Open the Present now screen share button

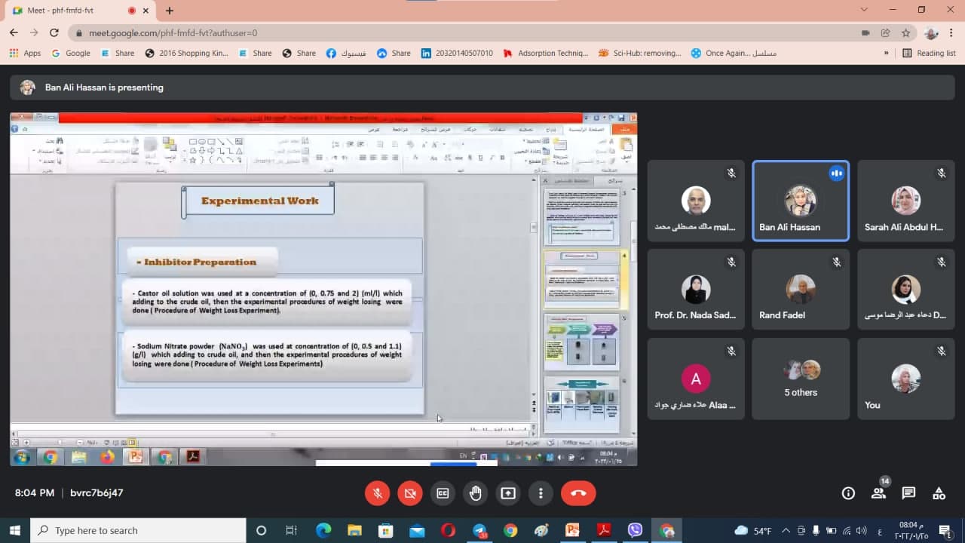coord(508,493)
